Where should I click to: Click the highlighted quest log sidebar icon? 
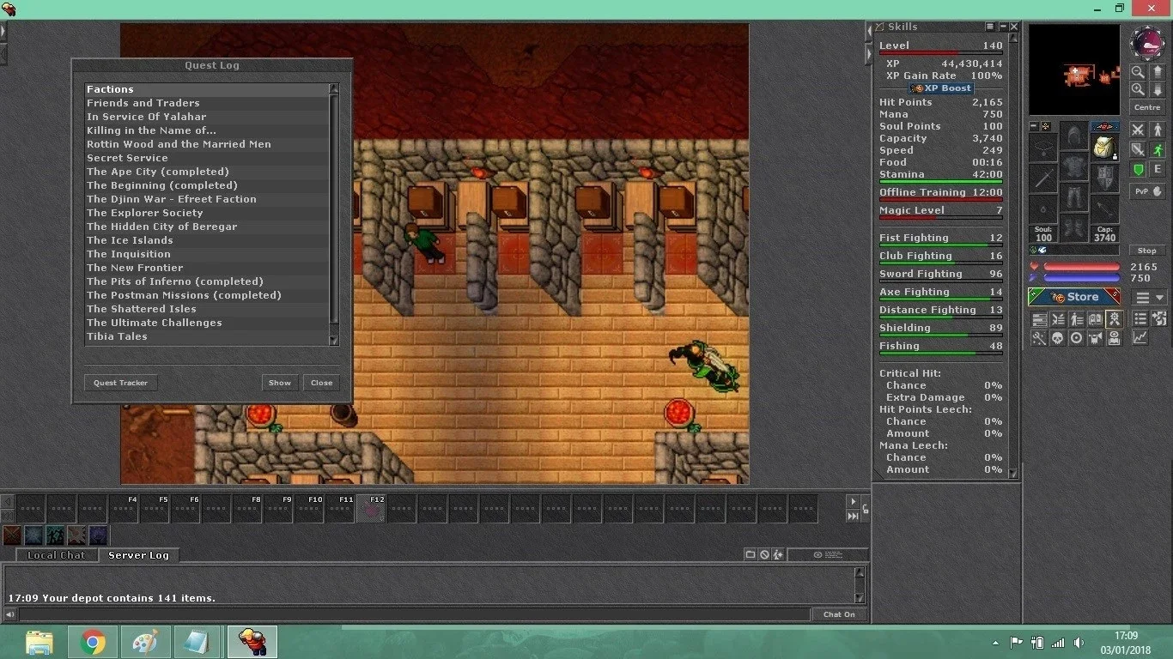point(1115,318)
